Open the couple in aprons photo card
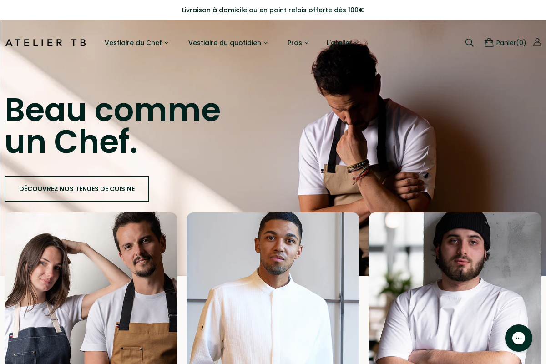The height and width of the screenshot is (364, 546). 91,288
